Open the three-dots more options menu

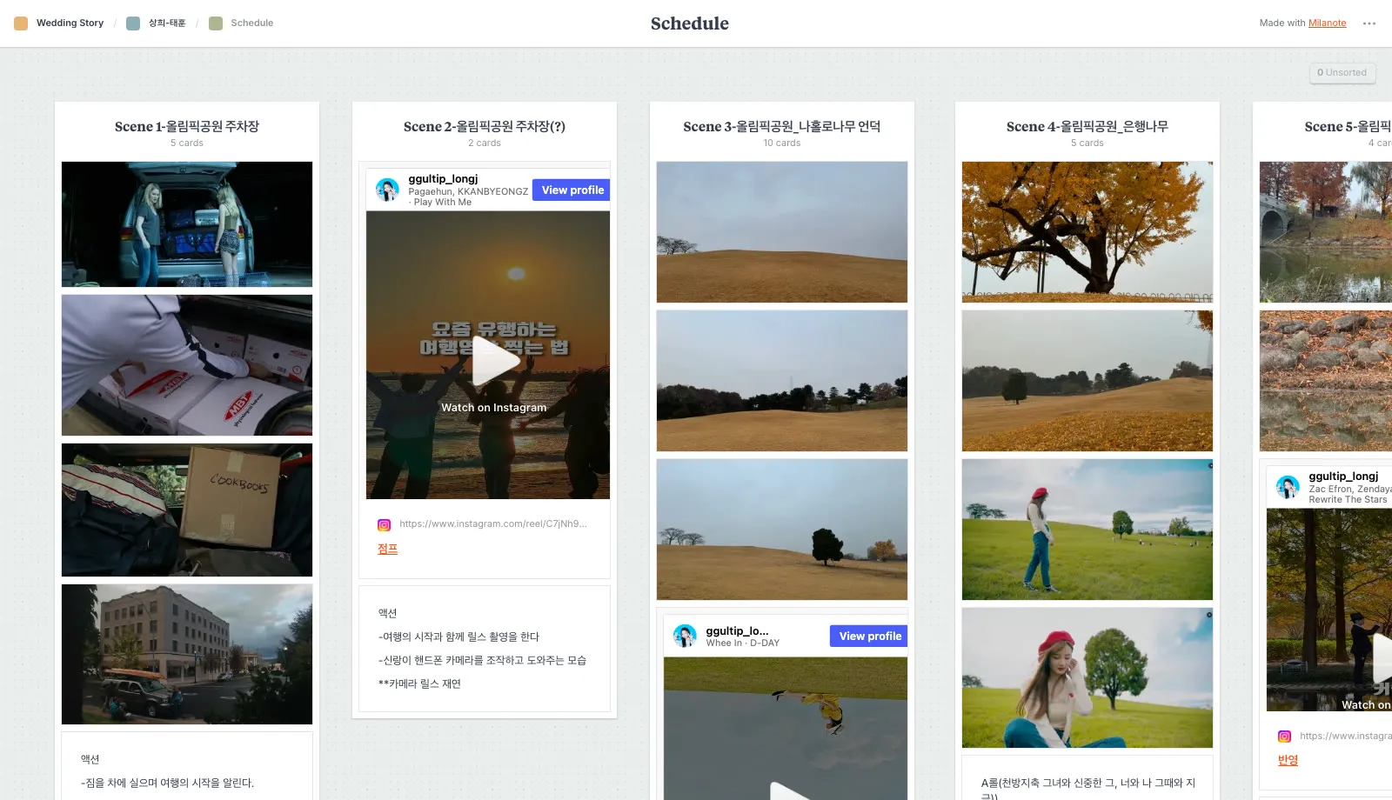(x=1369, y=23)
